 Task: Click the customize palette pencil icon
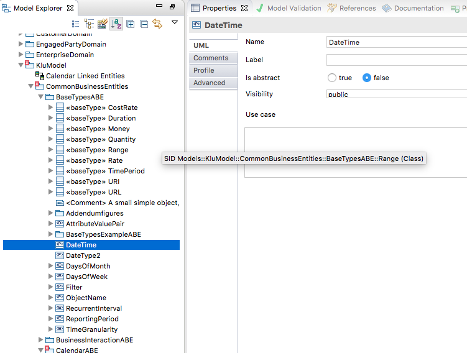tap(103, 24)
